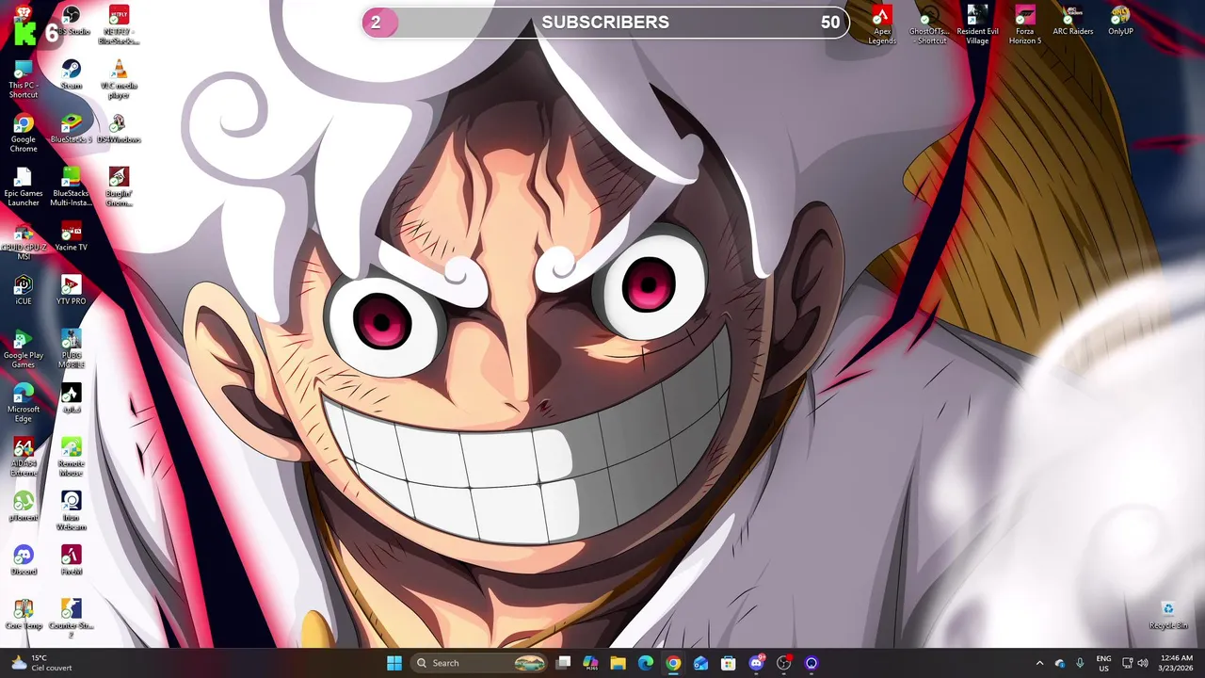Select the OnlyUP desktop icon

1120,21
